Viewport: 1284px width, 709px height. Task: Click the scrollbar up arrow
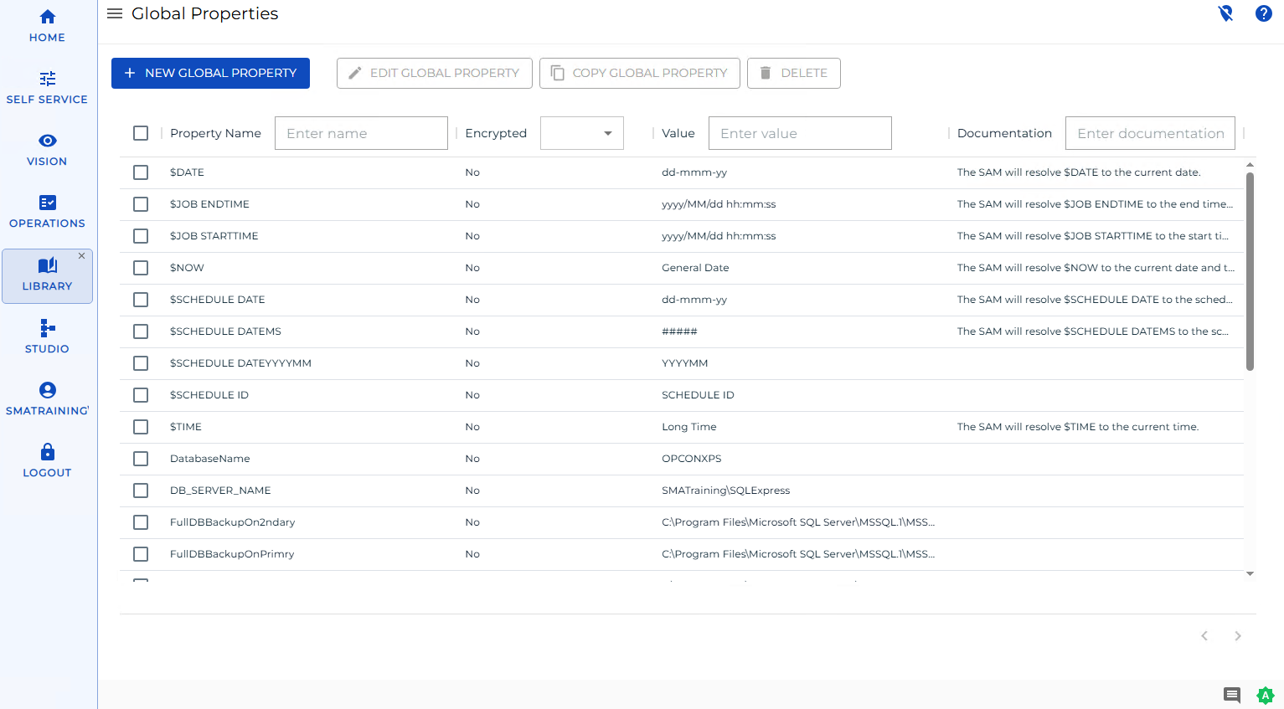coord(1250,165)
